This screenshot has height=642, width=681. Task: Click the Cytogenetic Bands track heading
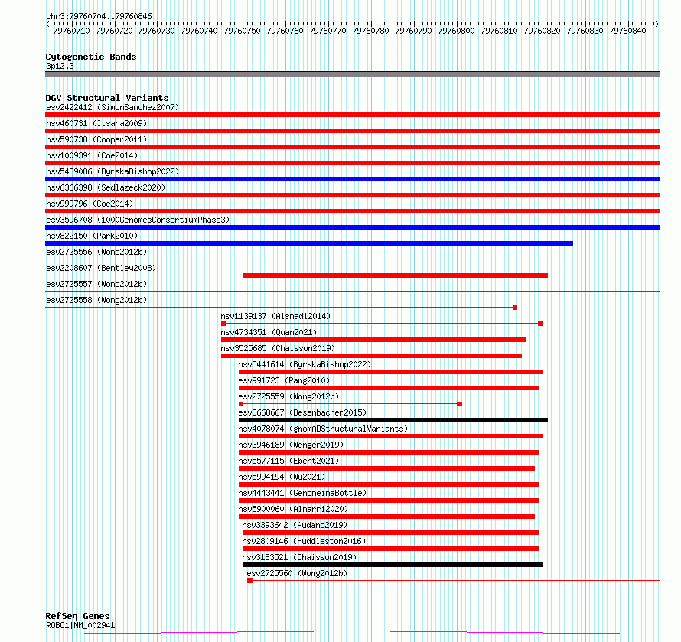91,57
